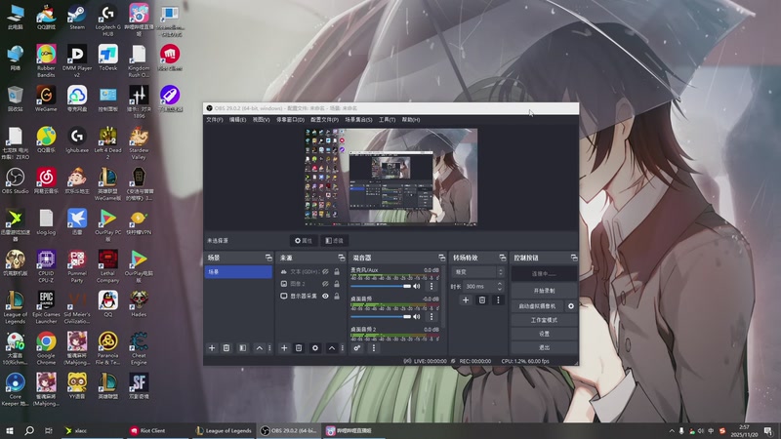Hide the Display Capture source via eye icon
This screenshot has height=439, width=781.
click(325, 297)
